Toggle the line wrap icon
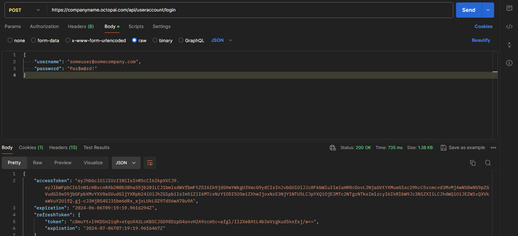The image size is (518, 236). click(x=150, y=163)
